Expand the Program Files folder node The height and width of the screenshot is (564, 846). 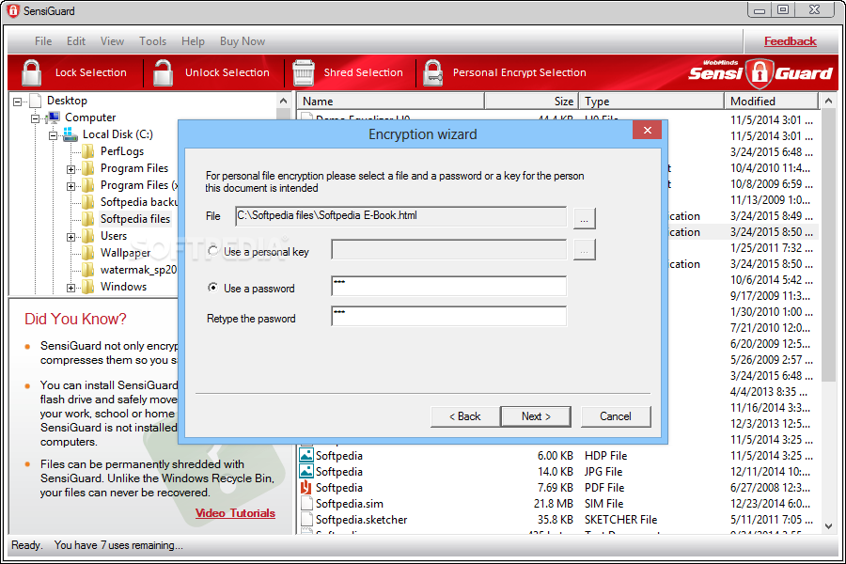70,169
